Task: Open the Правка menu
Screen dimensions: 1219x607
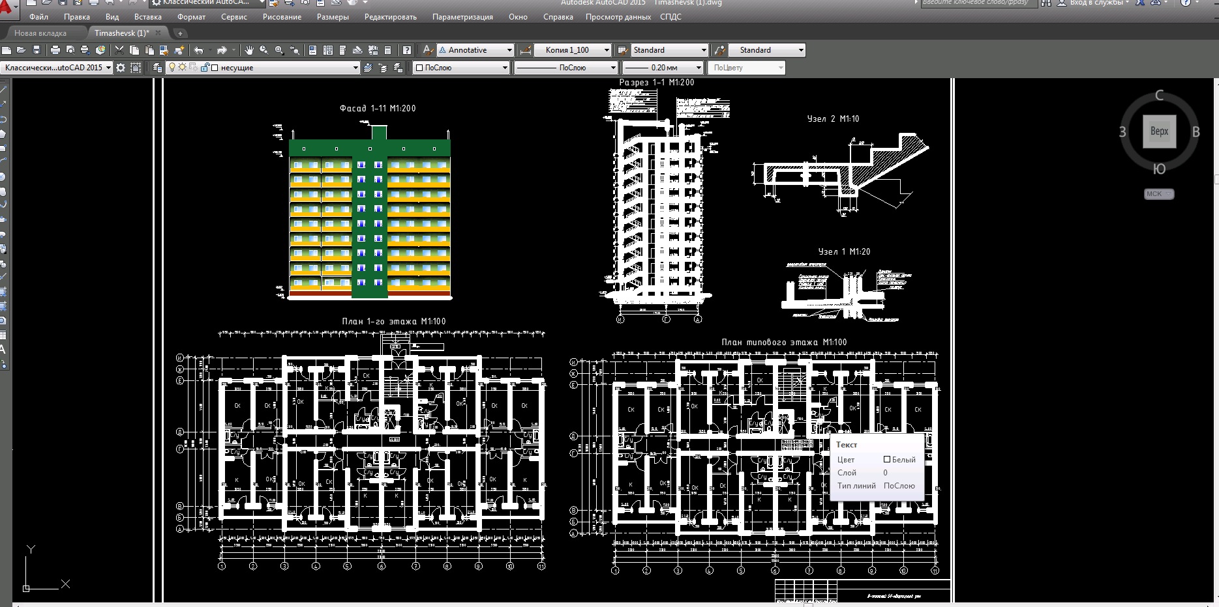Action: (77, 17)
